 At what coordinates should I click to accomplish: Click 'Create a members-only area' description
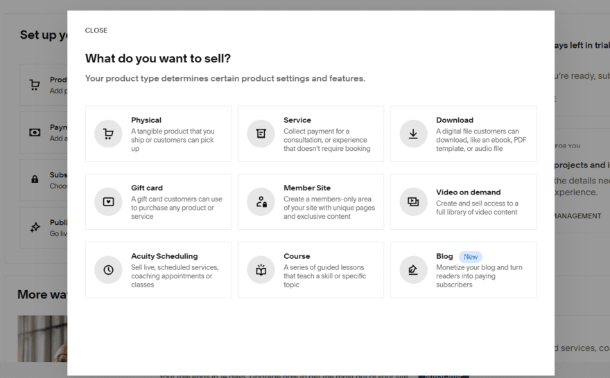329,208
